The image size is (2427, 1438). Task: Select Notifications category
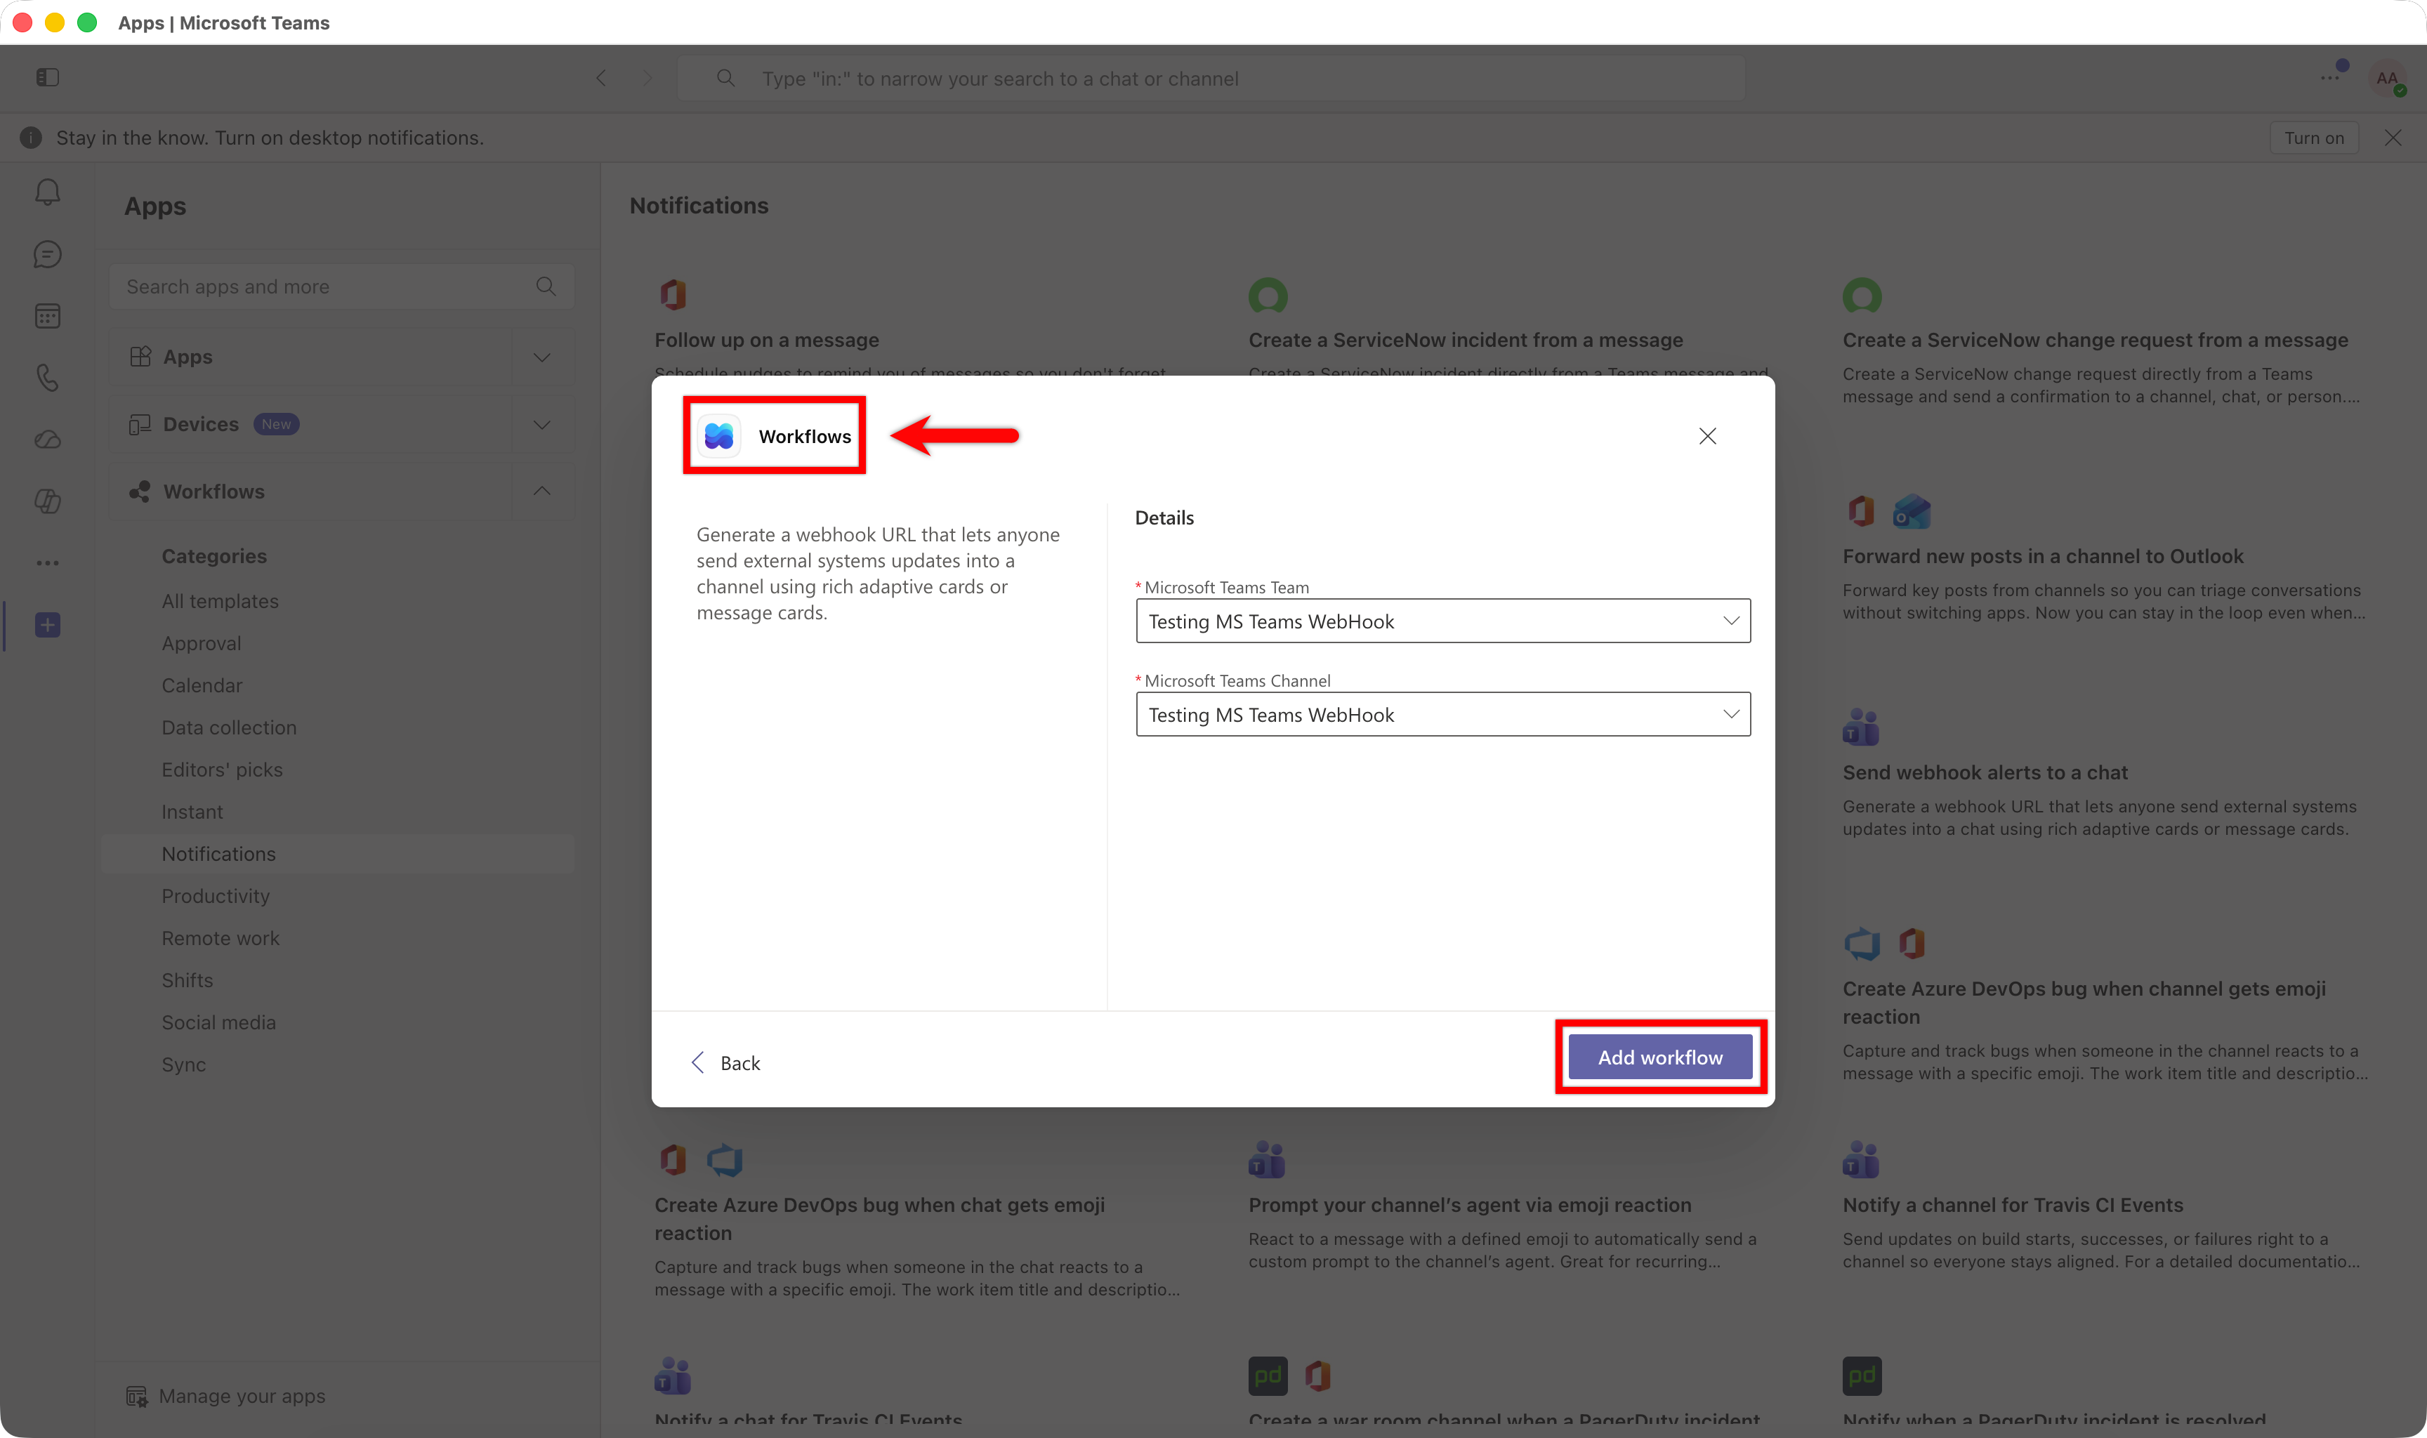click(x=337, y=854)
